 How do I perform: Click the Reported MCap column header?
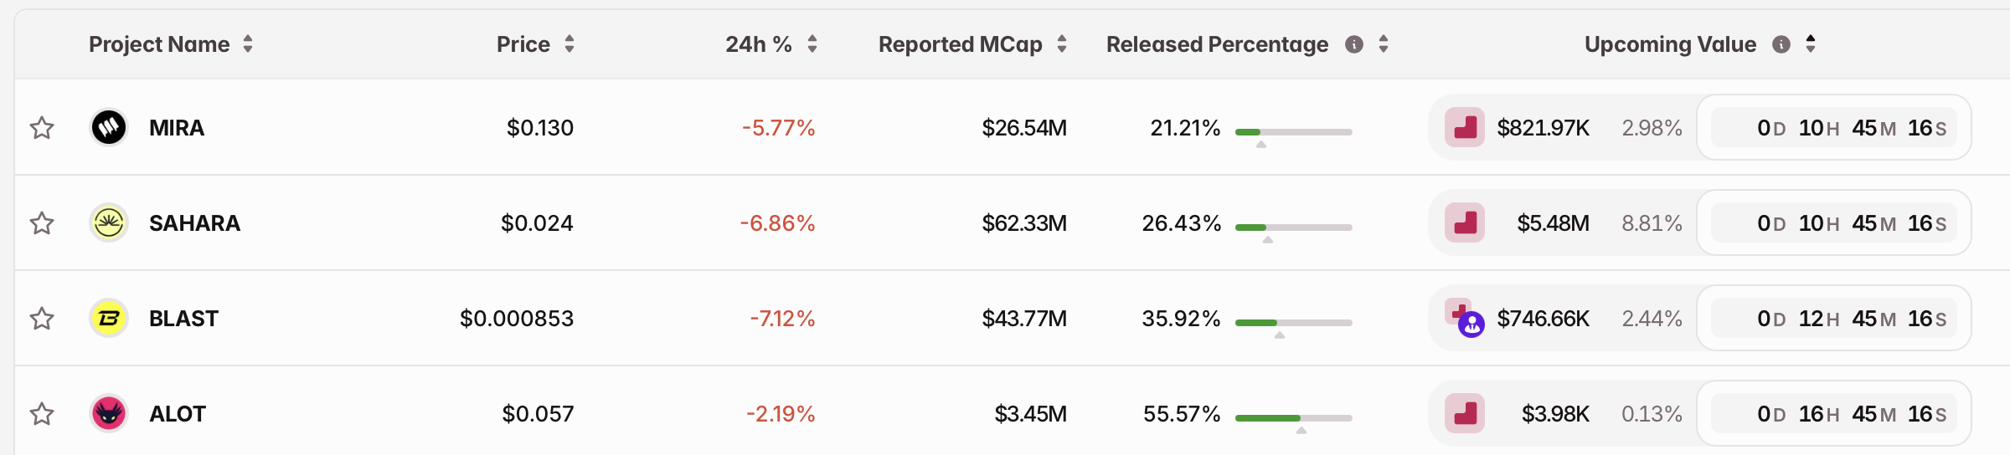point(960,44)
